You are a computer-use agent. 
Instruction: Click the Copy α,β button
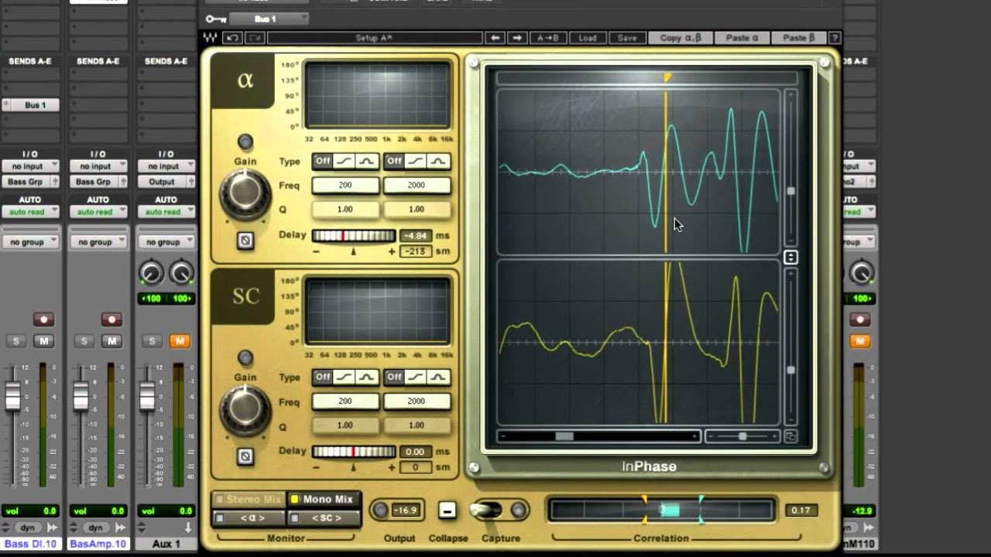pos(680,37)
